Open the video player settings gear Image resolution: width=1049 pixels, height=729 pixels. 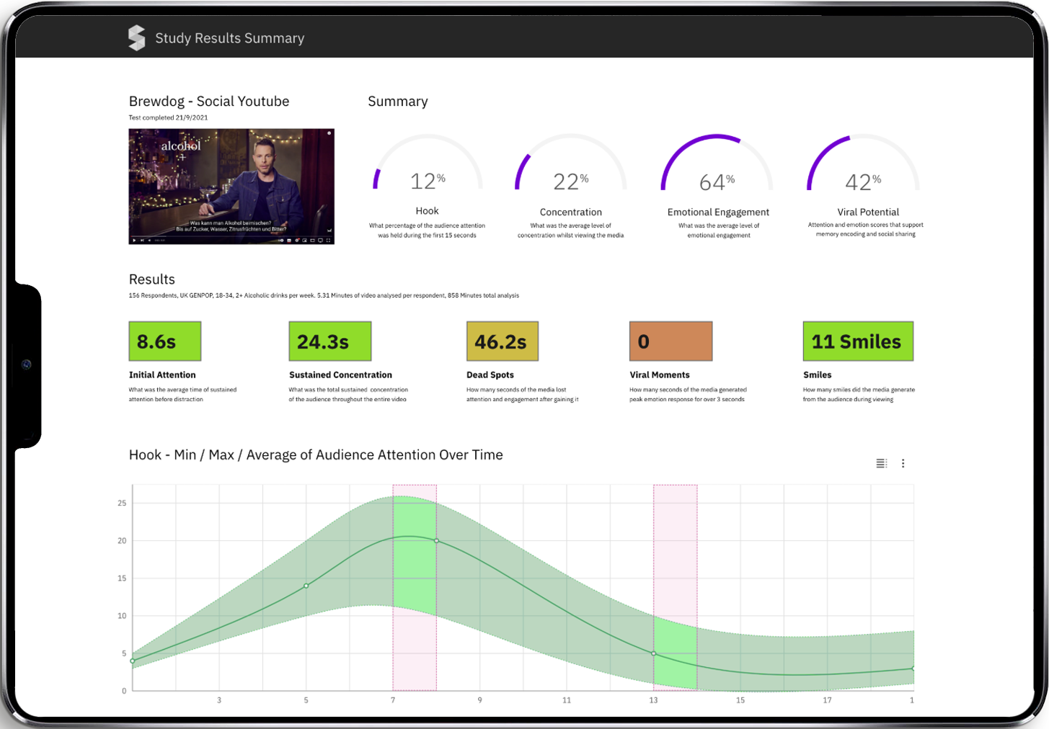coord(297,240)
